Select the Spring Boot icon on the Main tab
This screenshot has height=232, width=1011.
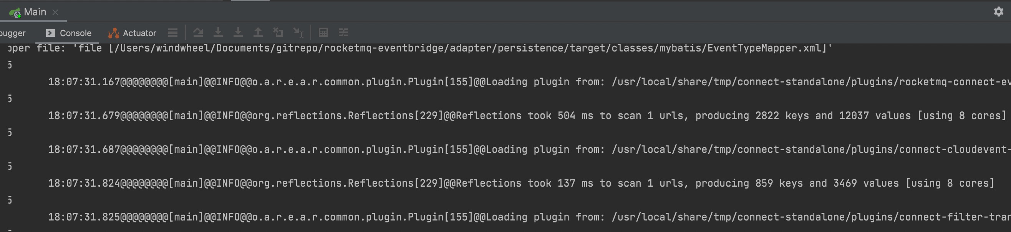[16, 12]
